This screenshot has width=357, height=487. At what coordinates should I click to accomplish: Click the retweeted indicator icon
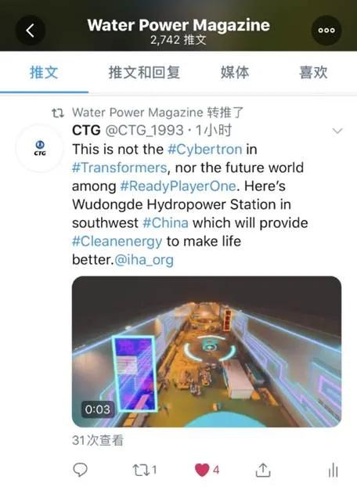58,113
